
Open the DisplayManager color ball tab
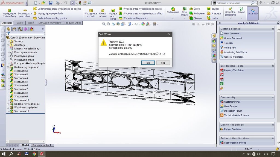(x=31, y=29)
